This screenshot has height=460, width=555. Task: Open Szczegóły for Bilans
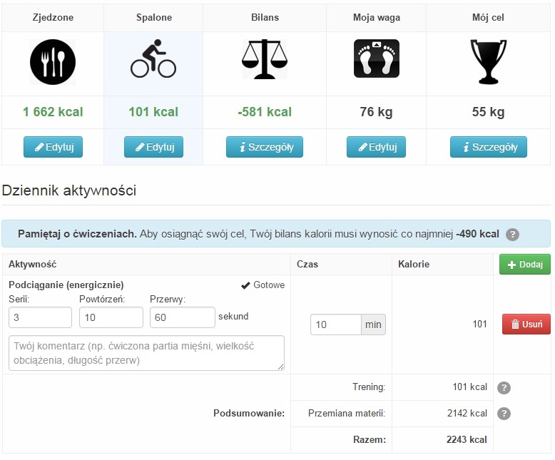click(x=265, y=147)
